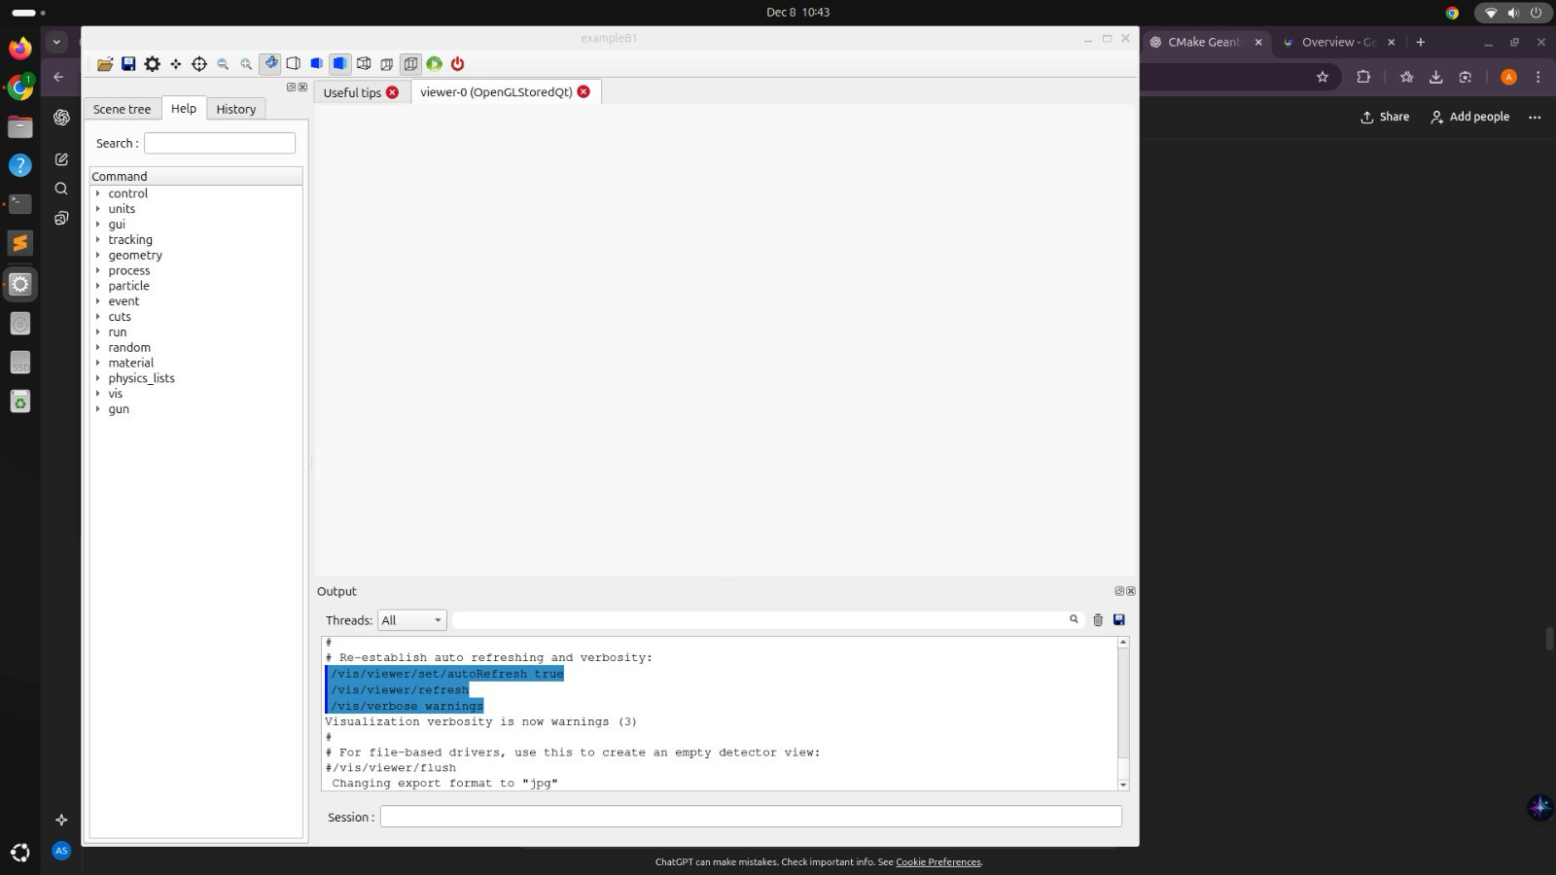Toggle the solid blue surface style button
This screenshot has height=875, width=1556.
tap(339, 64)
